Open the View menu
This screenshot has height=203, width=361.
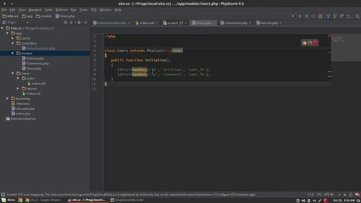pos(22,10)
